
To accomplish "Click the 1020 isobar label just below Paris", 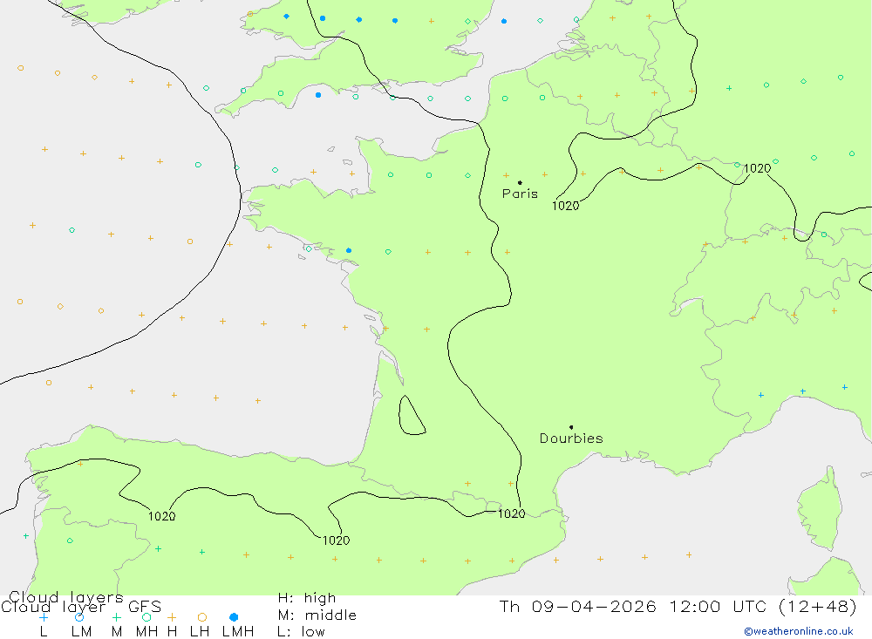I will point(566,206).
